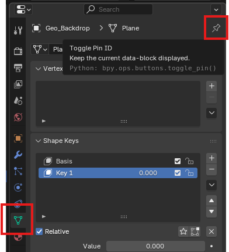Open the mesh data-block browse dropdown
229x252 pixels.
(40, 49)
